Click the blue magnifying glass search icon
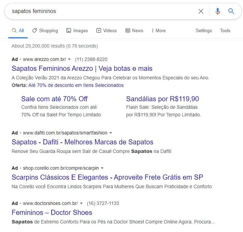 coord(231,11)
